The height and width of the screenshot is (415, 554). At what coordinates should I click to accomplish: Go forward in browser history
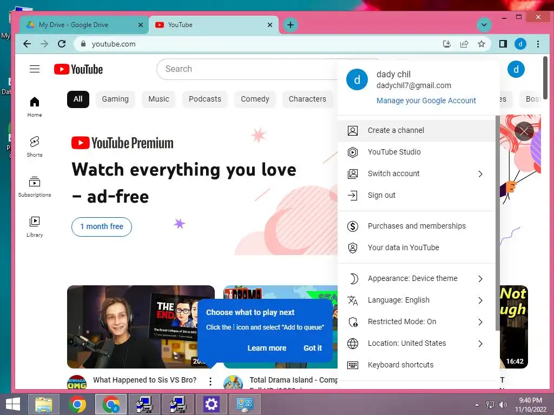tap(44, 44)
